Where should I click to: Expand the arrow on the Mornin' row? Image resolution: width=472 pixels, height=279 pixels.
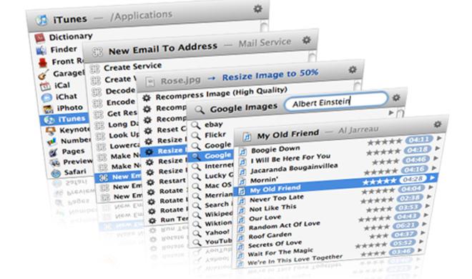[434, 168]
